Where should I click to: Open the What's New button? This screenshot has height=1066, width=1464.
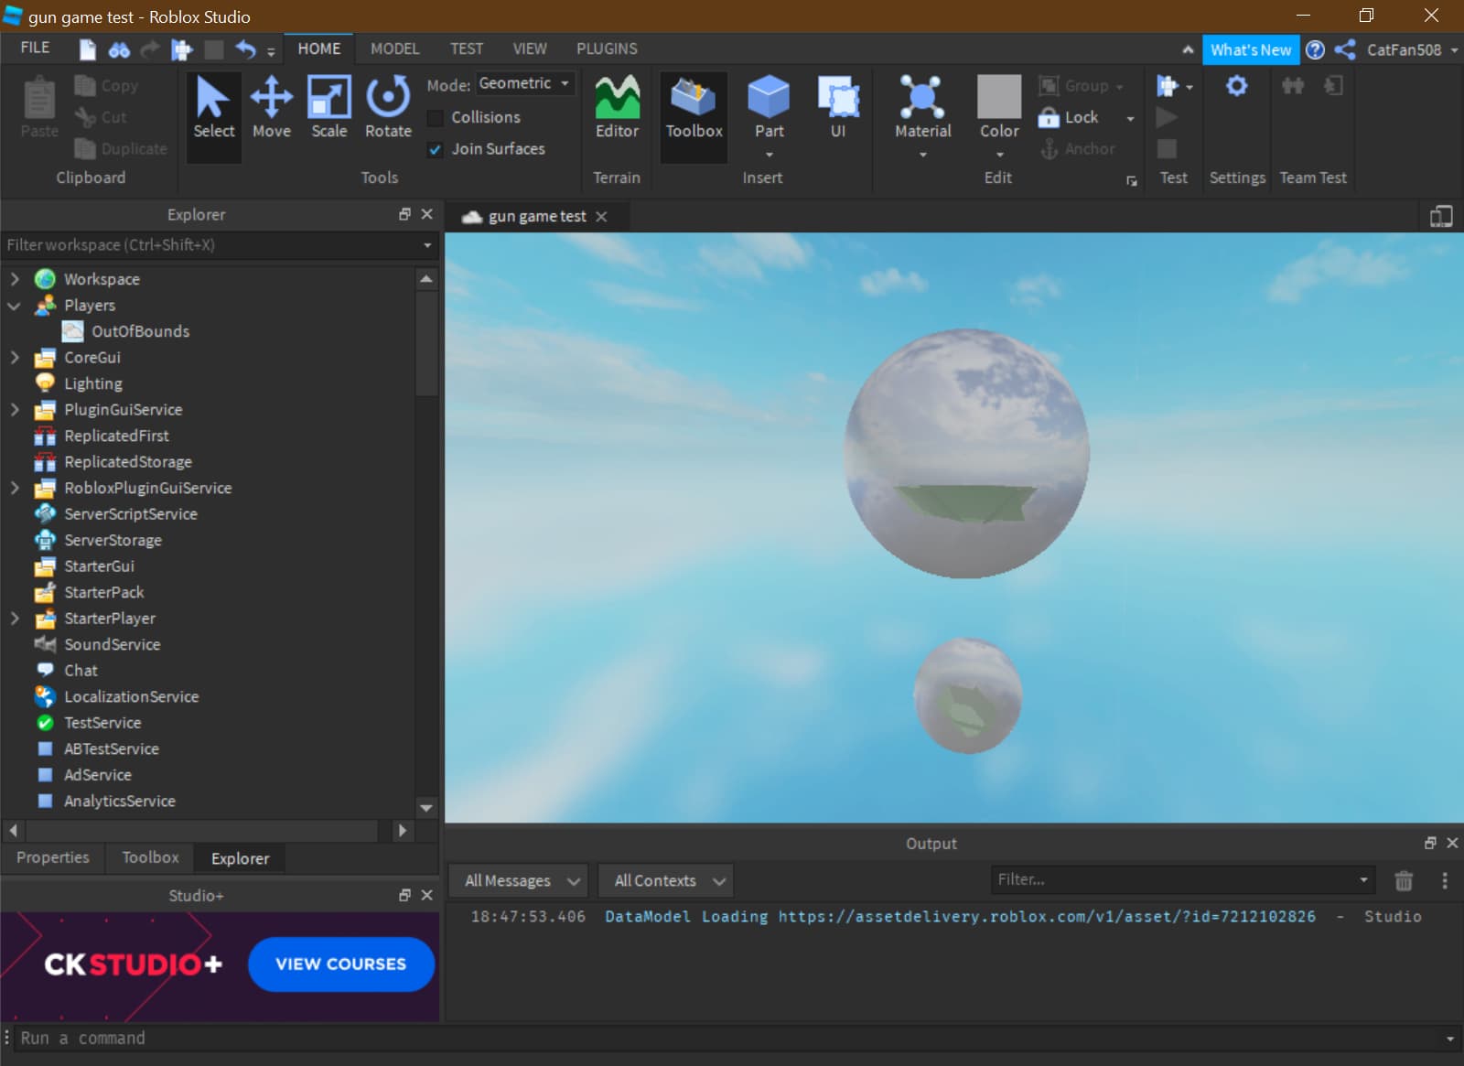[x=1250, y=49]
